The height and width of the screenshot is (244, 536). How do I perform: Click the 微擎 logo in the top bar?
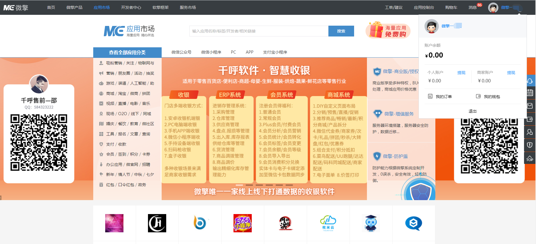(x=16, y=8)
